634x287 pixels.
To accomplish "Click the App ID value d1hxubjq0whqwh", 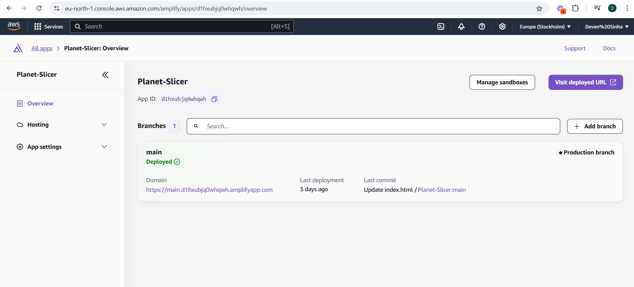I will pyautogui.click(x=184, y=99).
